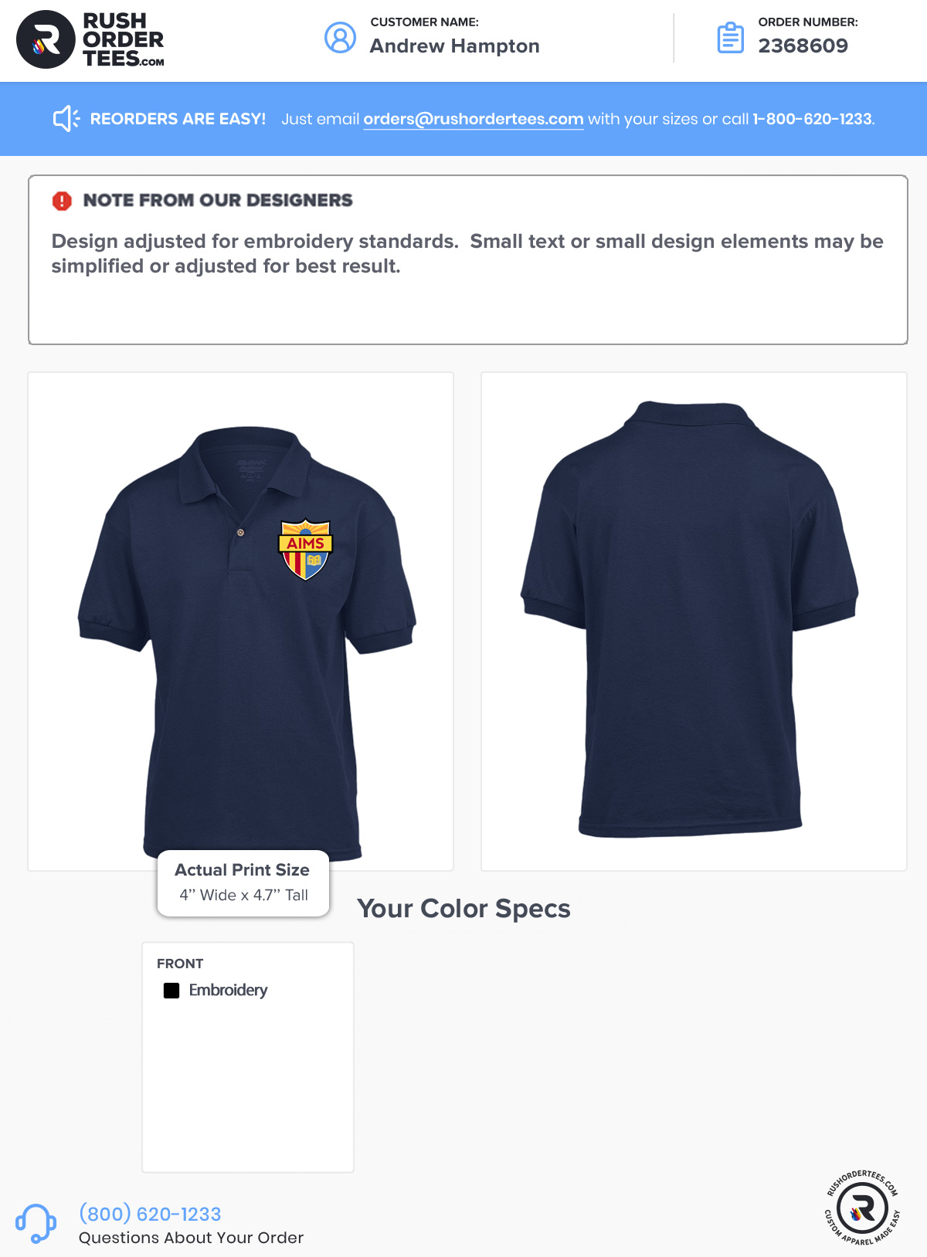Image resolution: width=927 pixels, height=1257 pixels.
Task: Call (800) 620-1233 footer link
Action: point(150,1214)
